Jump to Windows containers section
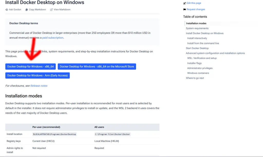The width and height of the screenshot is (263, 157). (198, 73)
